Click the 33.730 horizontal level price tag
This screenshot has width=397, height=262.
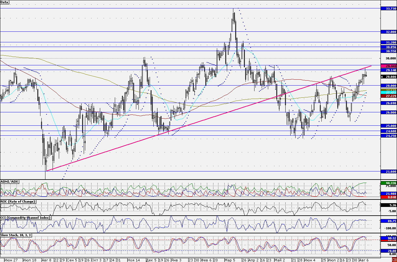[x=389, y=9]
